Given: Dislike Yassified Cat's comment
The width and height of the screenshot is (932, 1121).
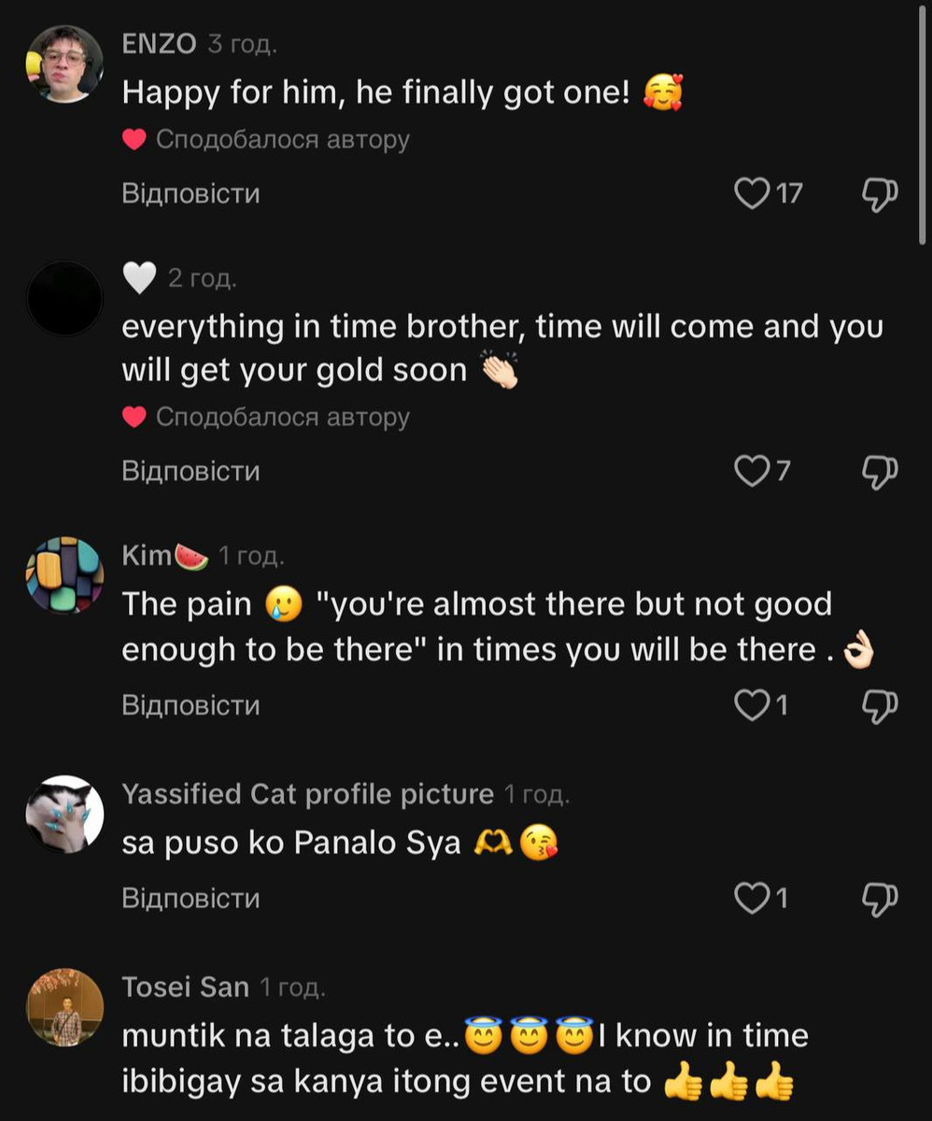Looking at the screenshot, I should (879, 899).
